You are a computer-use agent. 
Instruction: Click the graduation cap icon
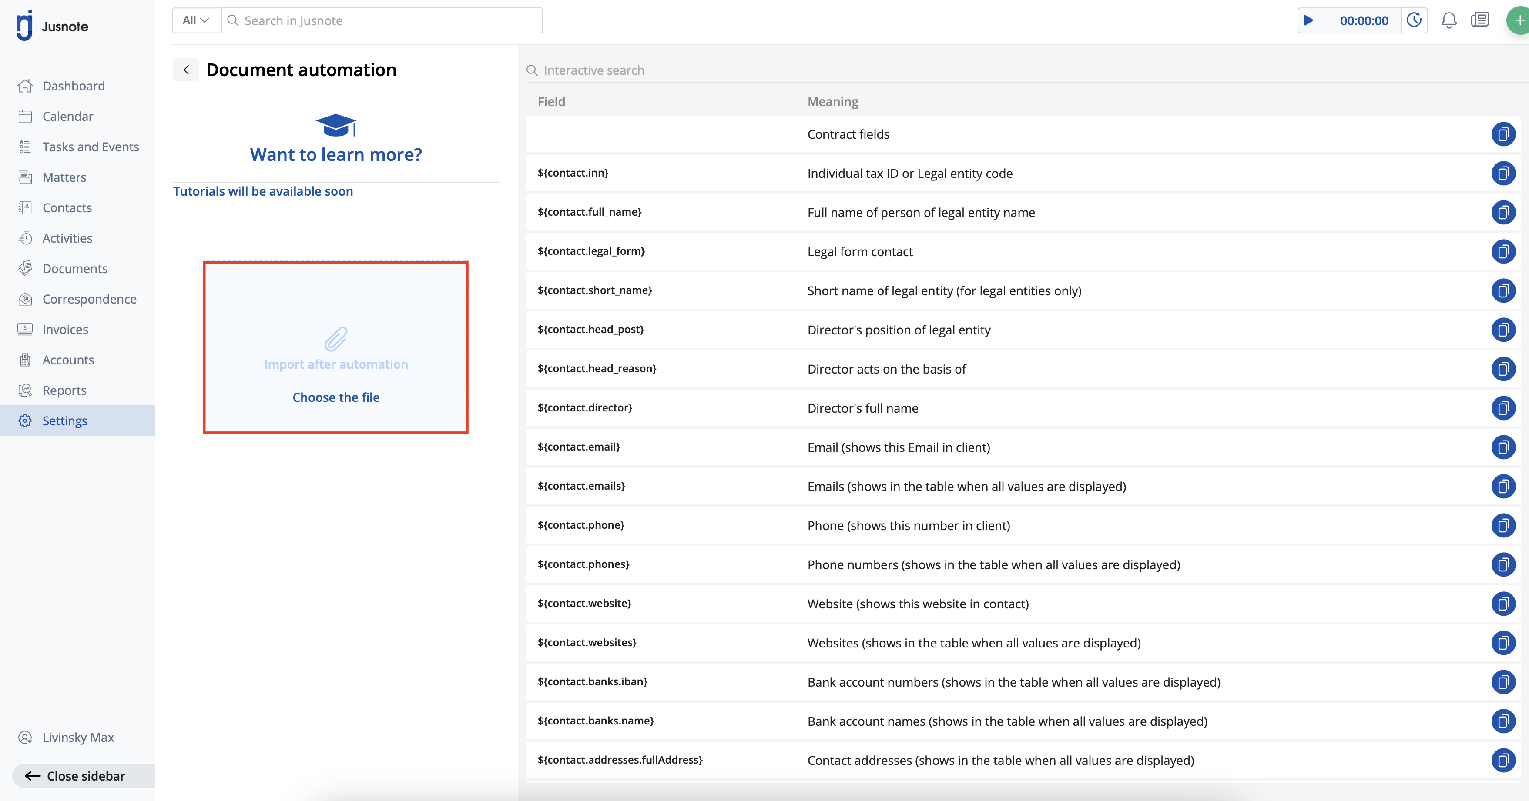coord(336,125)
